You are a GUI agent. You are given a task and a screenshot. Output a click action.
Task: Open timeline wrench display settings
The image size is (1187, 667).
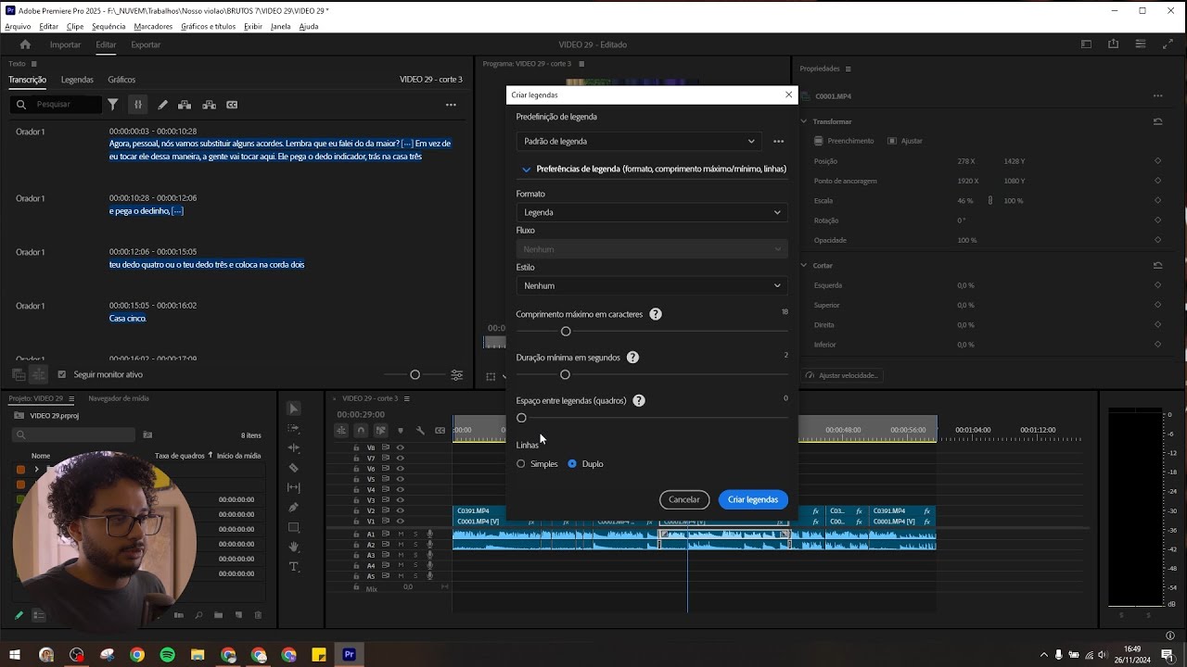click(x=420, y=430)
